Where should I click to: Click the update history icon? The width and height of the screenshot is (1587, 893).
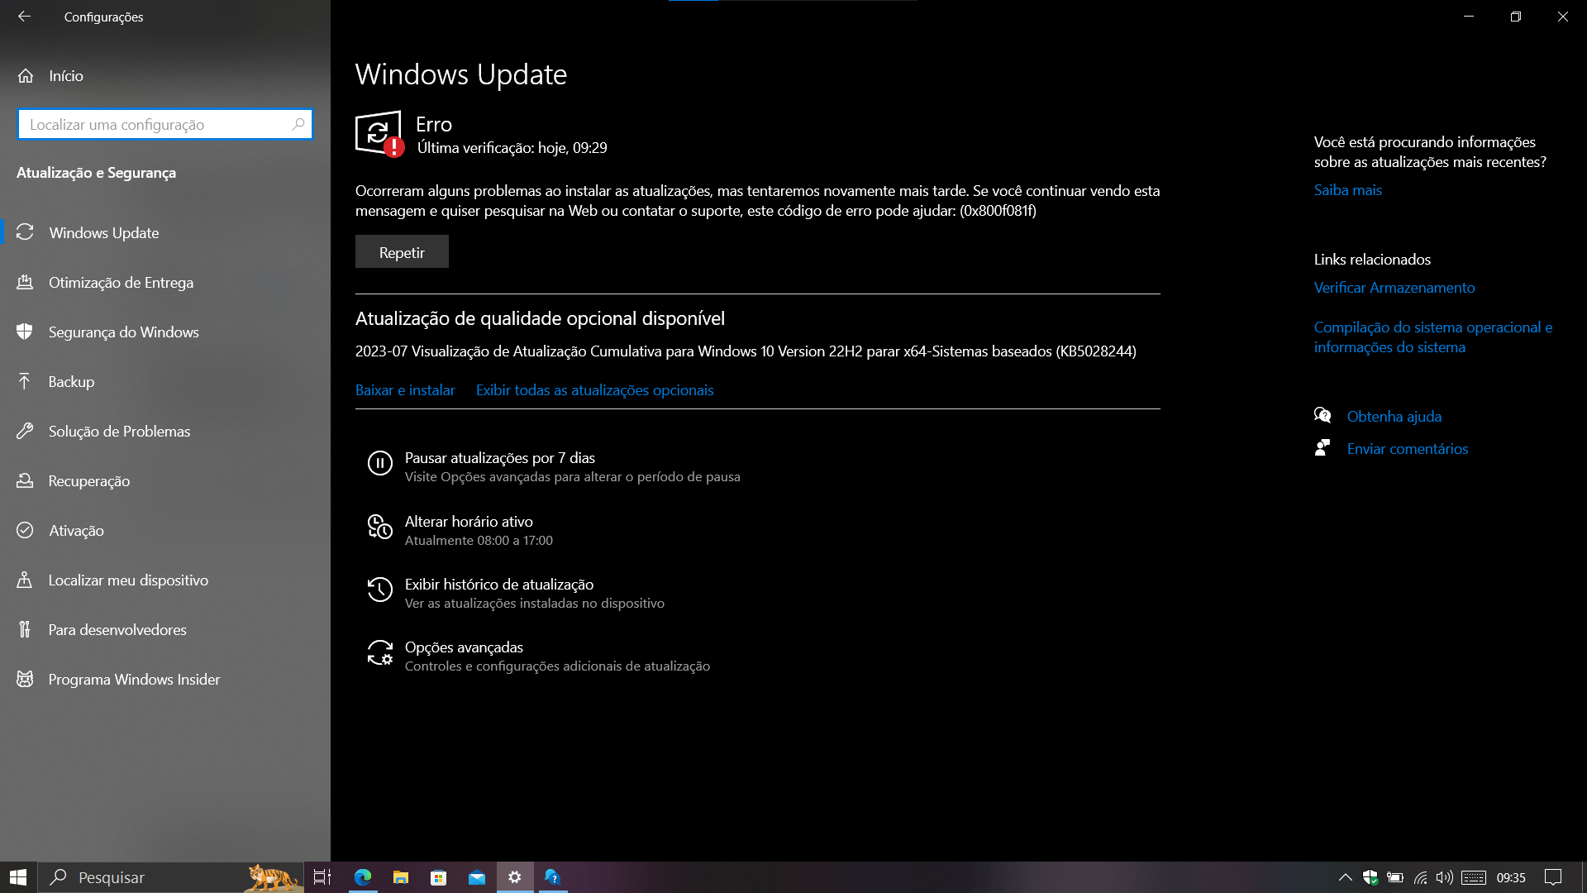pos(379,590)
